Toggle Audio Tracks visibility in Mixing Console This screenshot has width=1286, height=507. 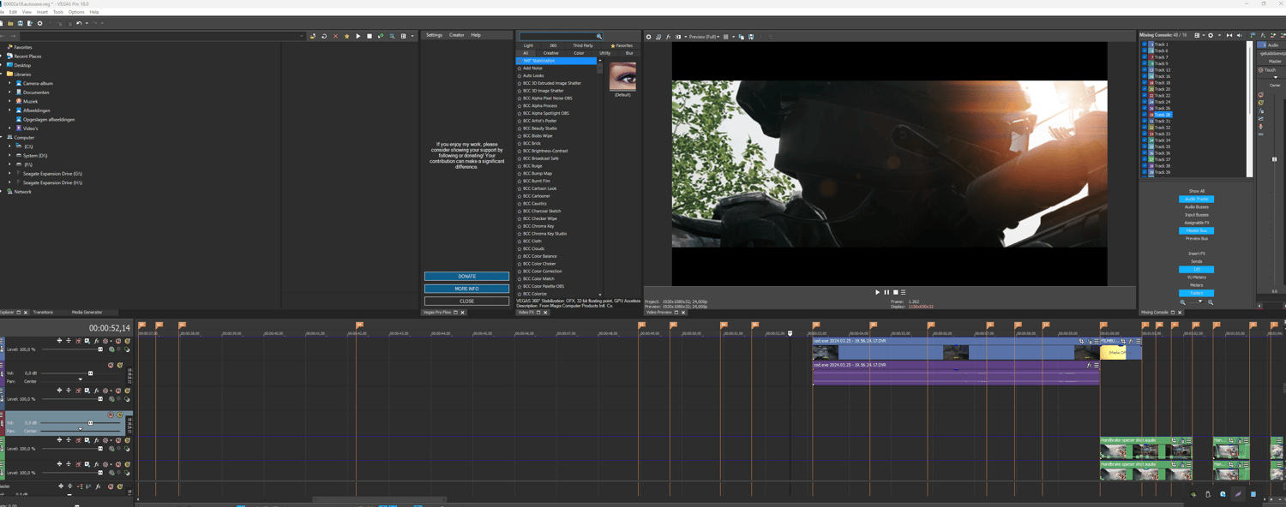[x=1196, y=199]
